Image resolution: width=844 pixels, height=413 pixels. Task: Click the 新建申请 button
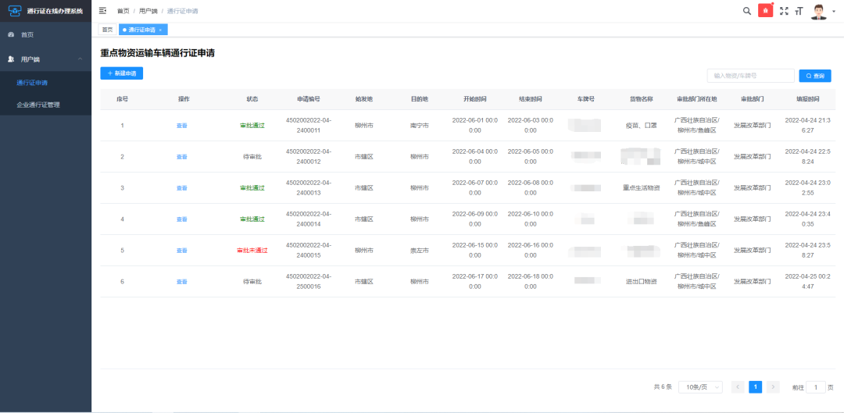coord(122,73)
